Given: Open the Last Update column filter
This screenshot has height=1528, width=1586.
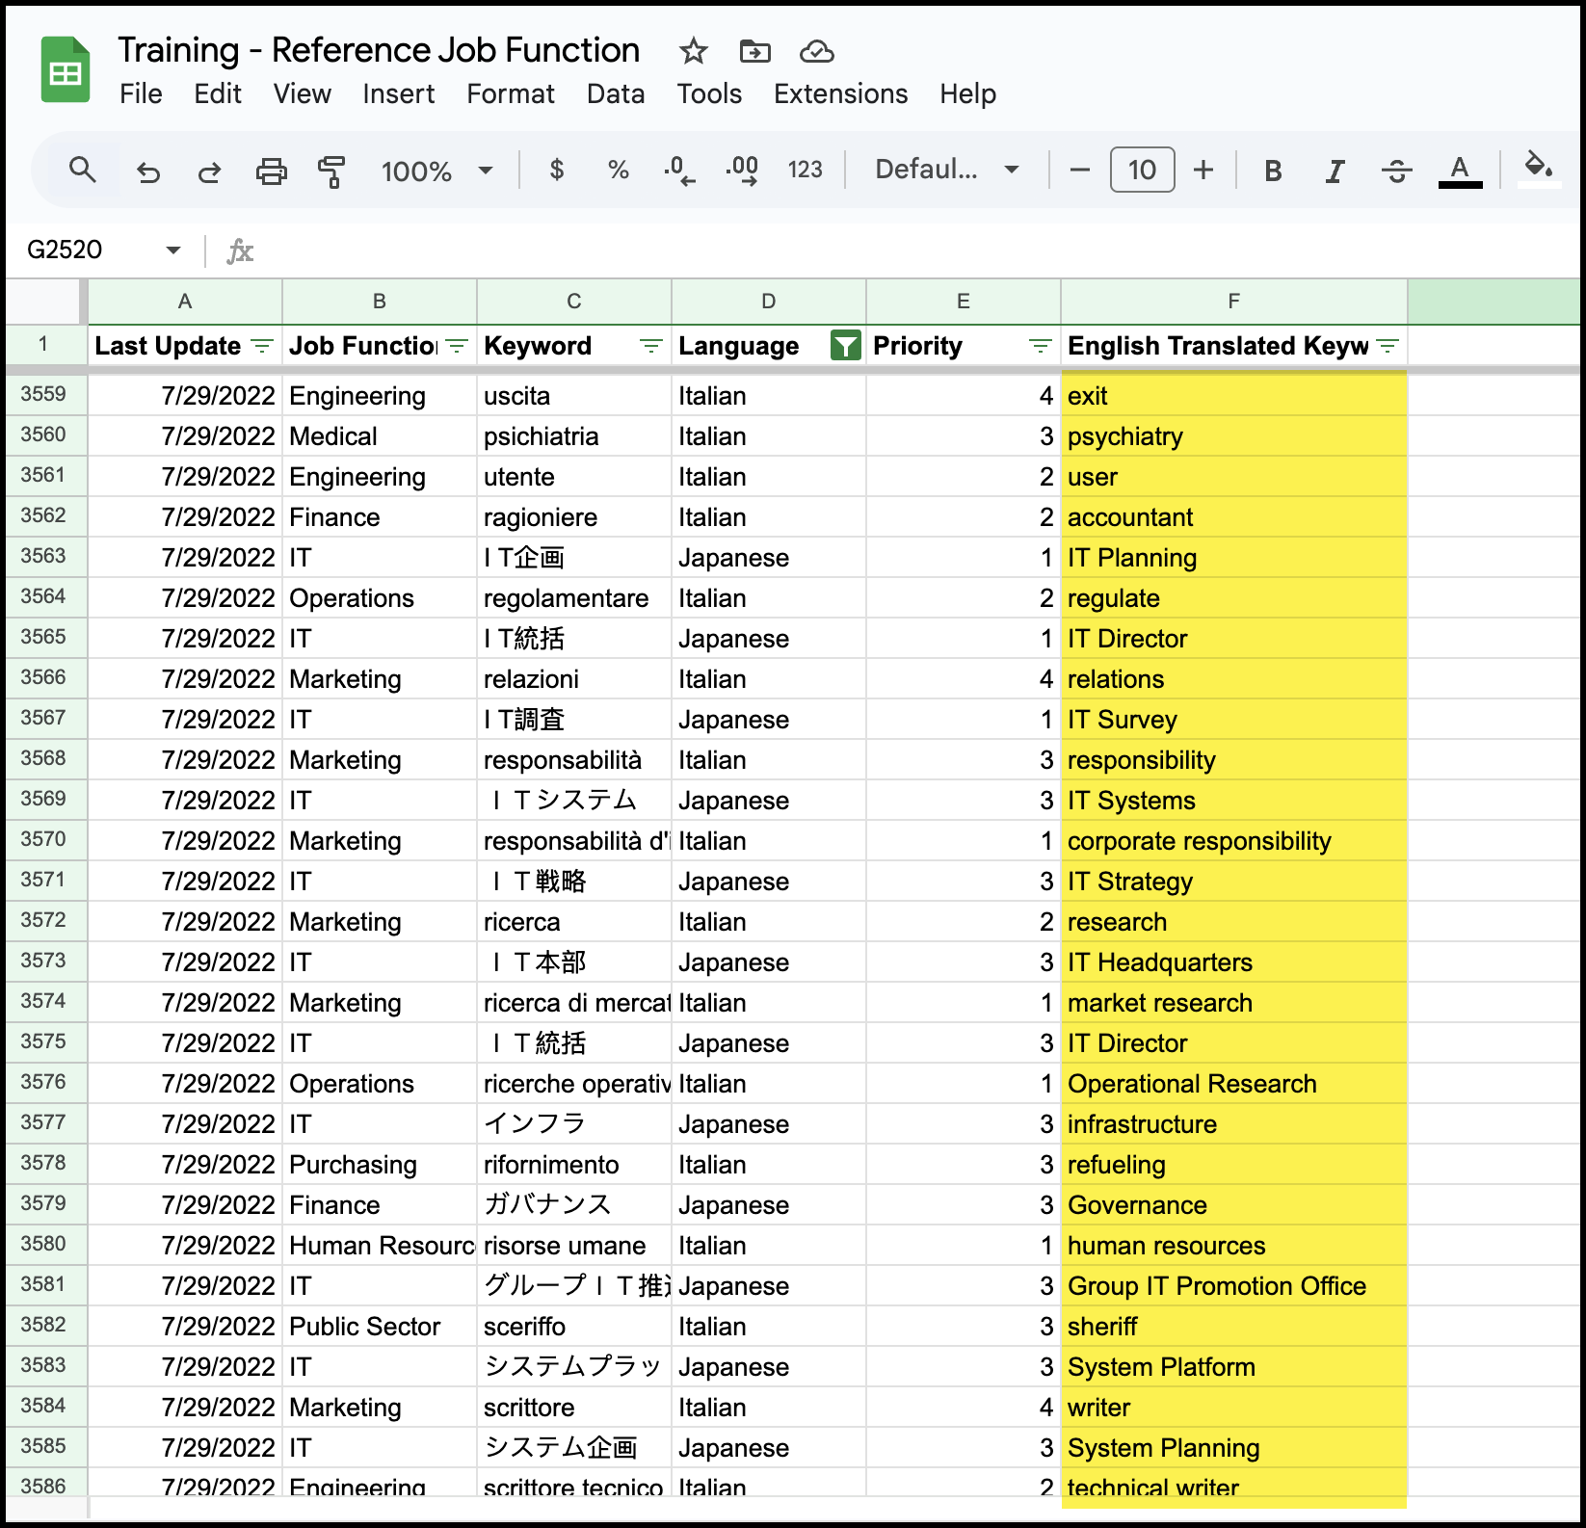Looking at the screenshot, I should pos(262,346).
